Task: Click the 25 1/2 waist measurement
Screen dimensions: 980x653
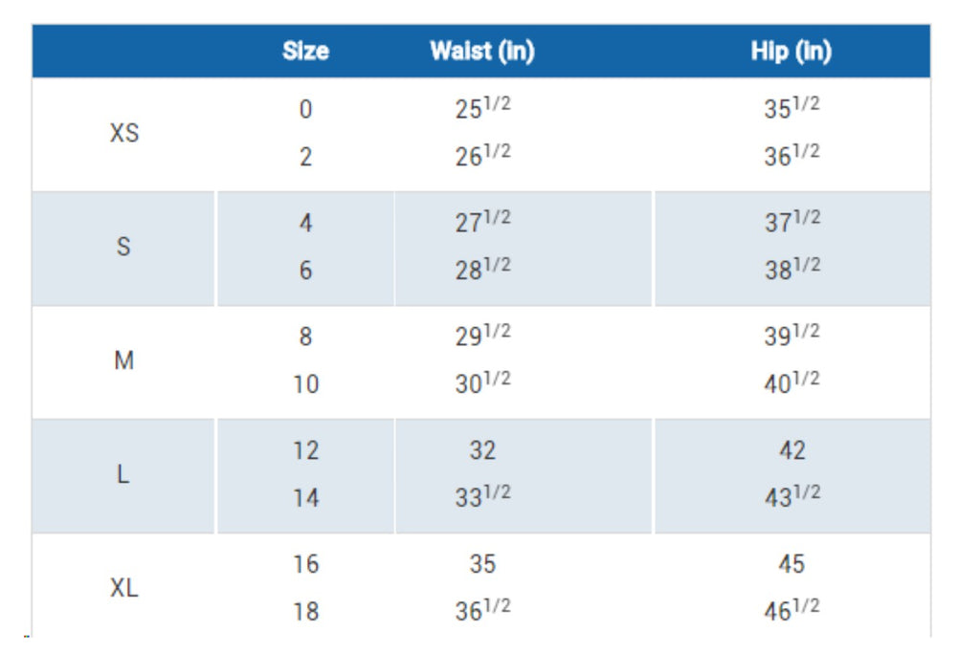Action: pyautogui.click(x=482, y=109)
